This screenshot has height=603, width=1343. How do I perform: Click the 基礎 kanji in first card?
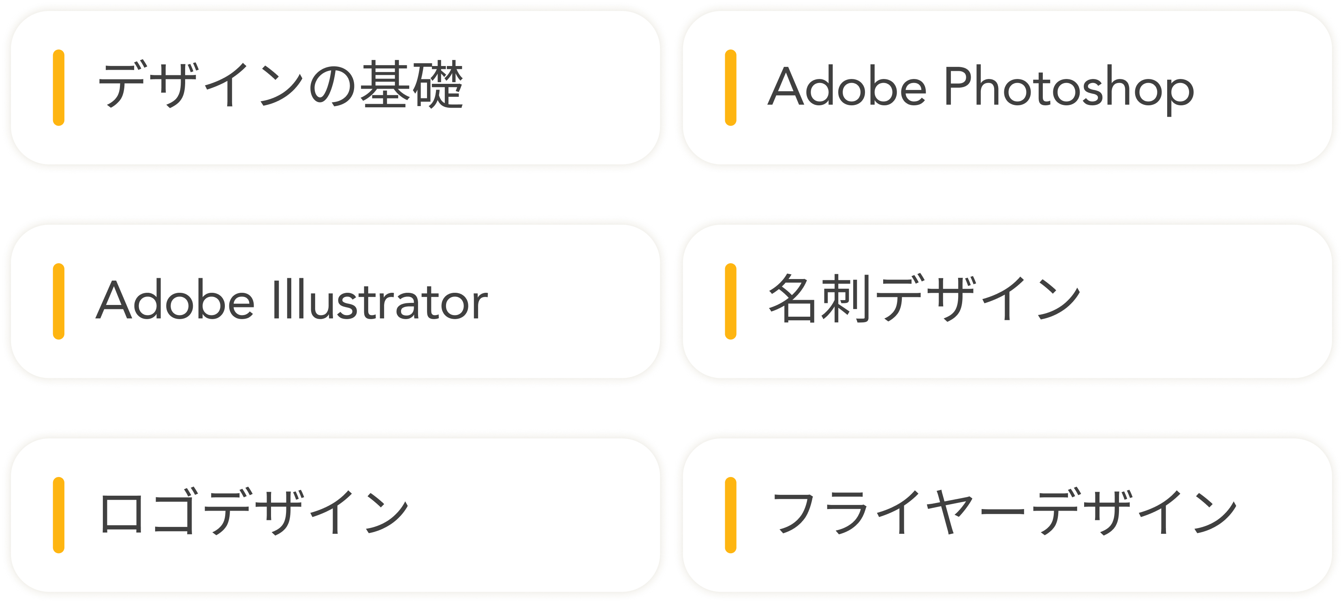[412, 85]
